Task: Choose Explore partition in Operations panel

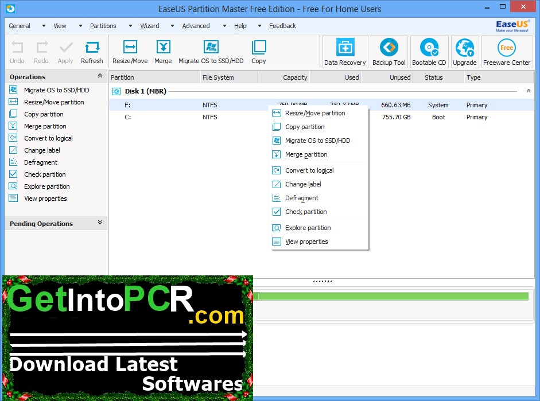Action: (x=47, y=186)
